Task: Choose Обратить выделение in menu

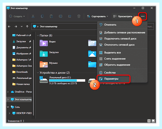Action: pyautogui.click(x=122, y=65)
